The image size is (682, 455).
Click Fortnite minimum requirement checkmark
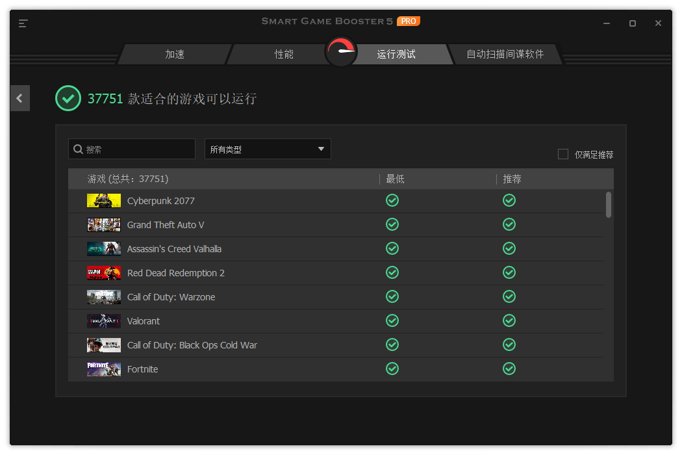coord(392,369)
